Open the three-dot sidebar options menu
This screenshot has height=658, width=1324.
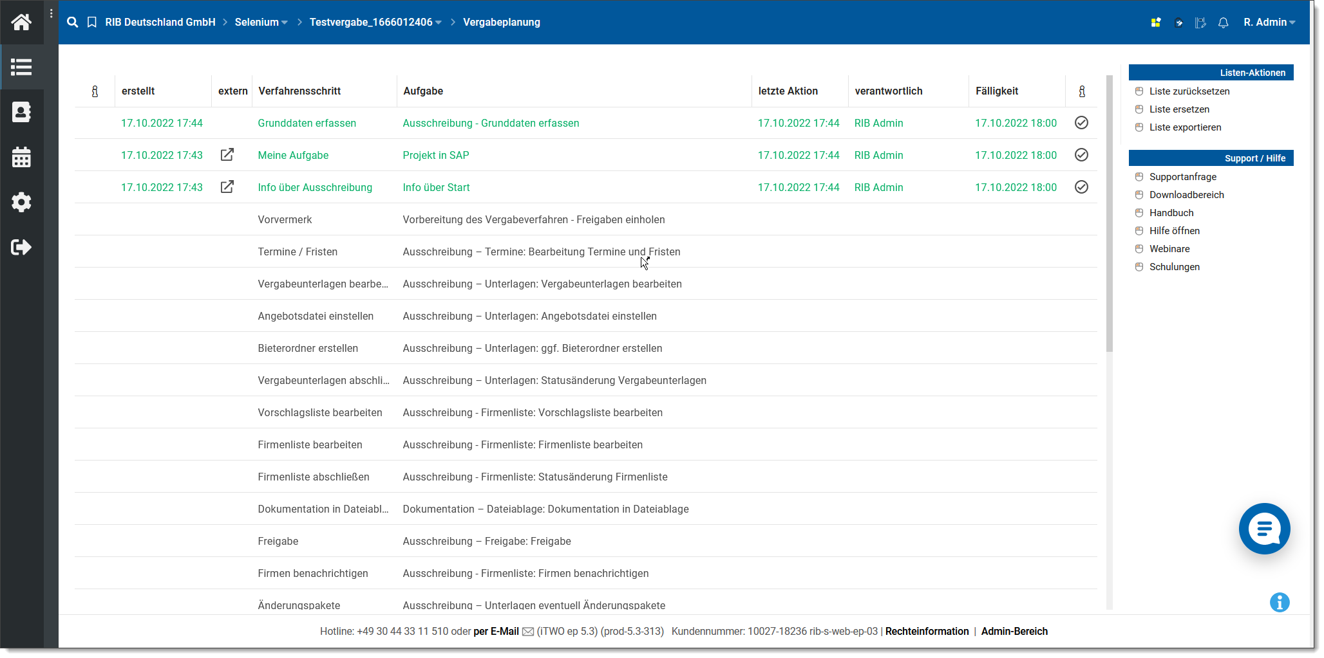[52, 14]
